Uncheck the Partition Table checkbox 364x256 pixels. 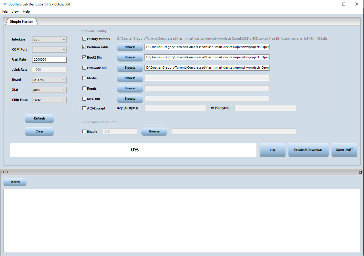[x=84, y=47]
